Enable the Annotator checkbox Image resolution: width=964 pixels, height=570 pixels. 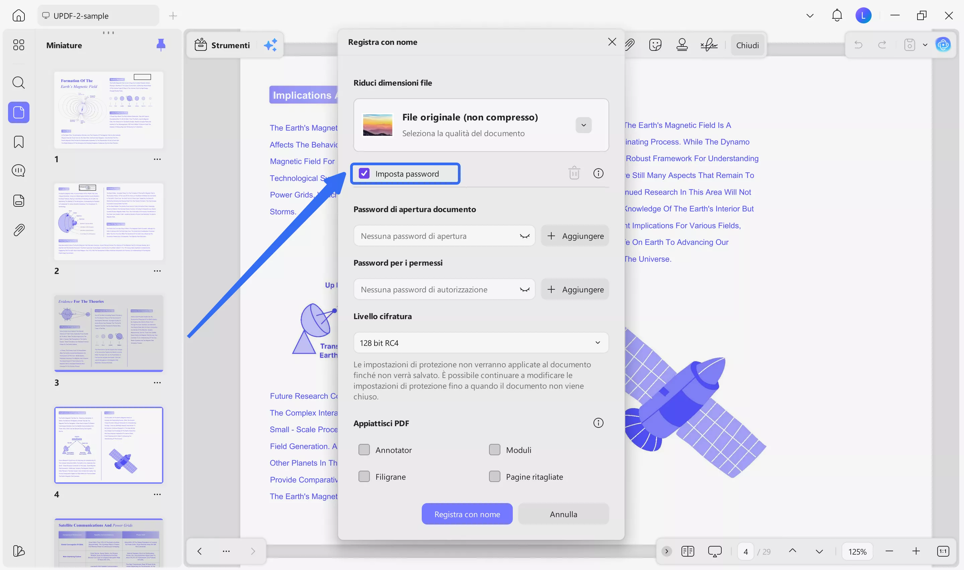coord(364,450)
